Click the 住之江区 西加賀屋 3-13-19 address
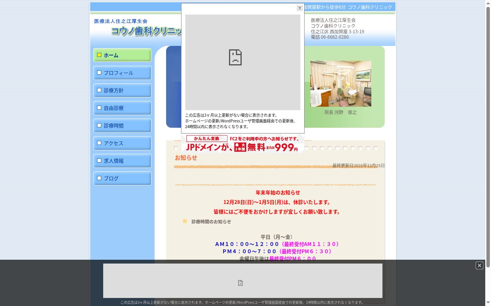The width and height of the screenshot is (491, 306). coord(338,31)
